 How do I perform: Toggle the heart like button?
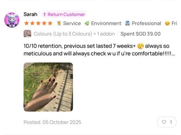point(164,122)
